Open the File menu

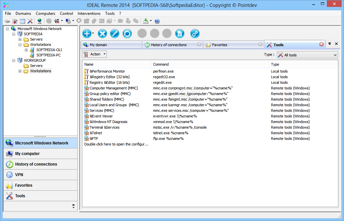coord(8,14)
